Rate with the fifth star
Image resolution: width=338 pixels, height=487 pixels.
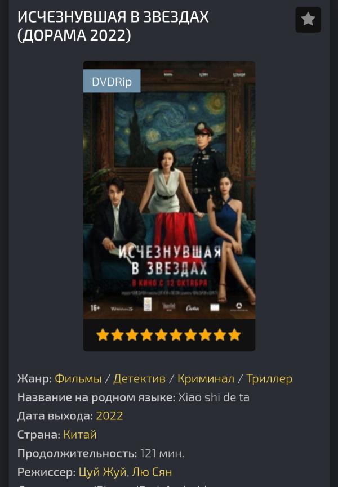pos(161,335)
